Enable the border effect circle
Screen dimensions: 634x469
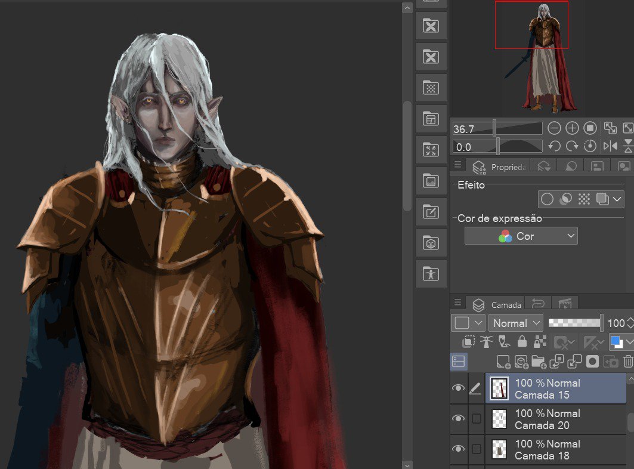pyautogui.click(x=547, y=199)
